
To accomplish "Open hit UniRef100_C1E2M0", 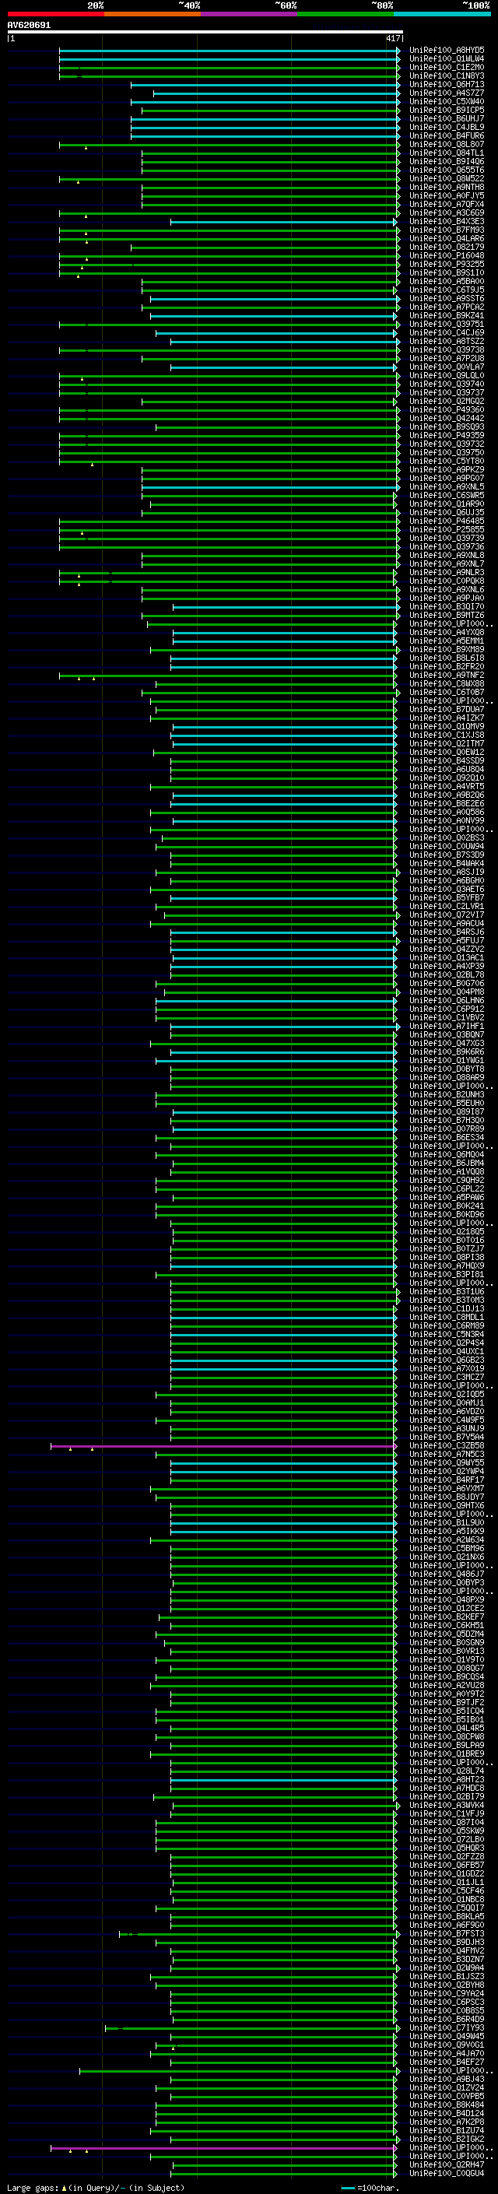I will (447, 67).
